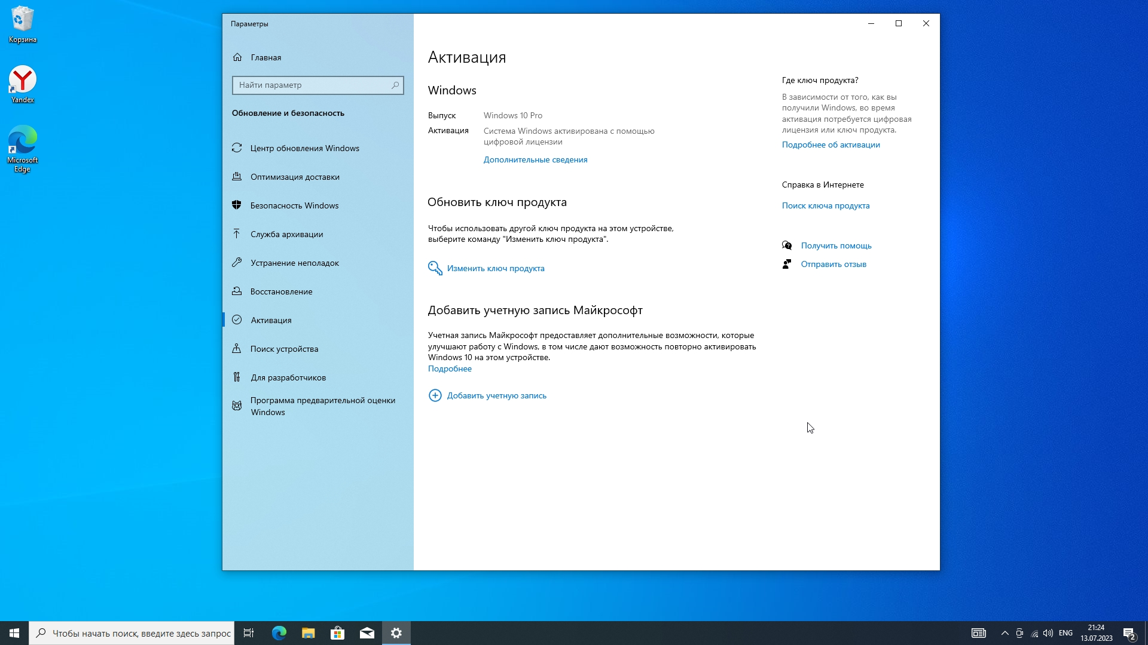Viewport: 1148px width, 645px height.
Task: Open Центр обновления Windows section
Action: coord(304,148)
